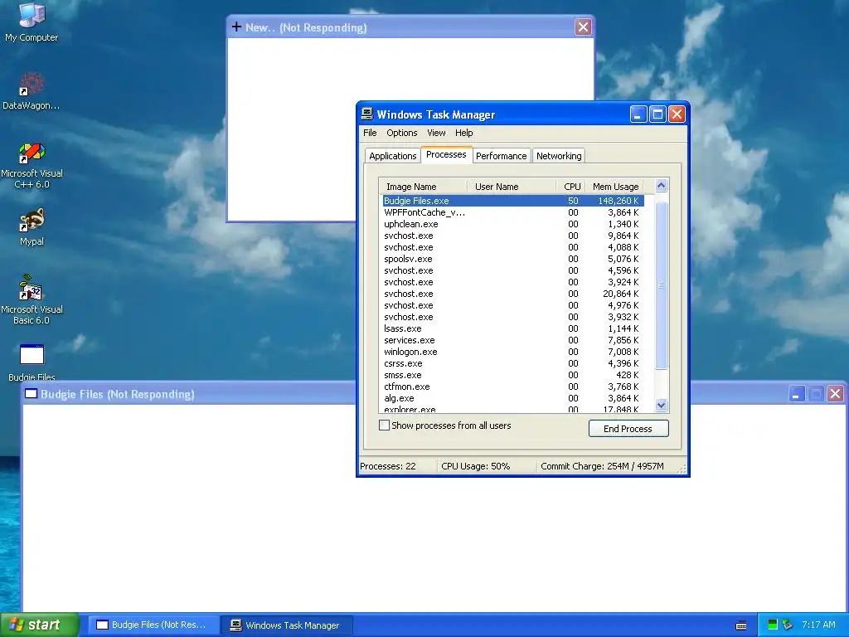
Task: Select svchost.exe using 4,596 K memory
Action: click(512, 270)
